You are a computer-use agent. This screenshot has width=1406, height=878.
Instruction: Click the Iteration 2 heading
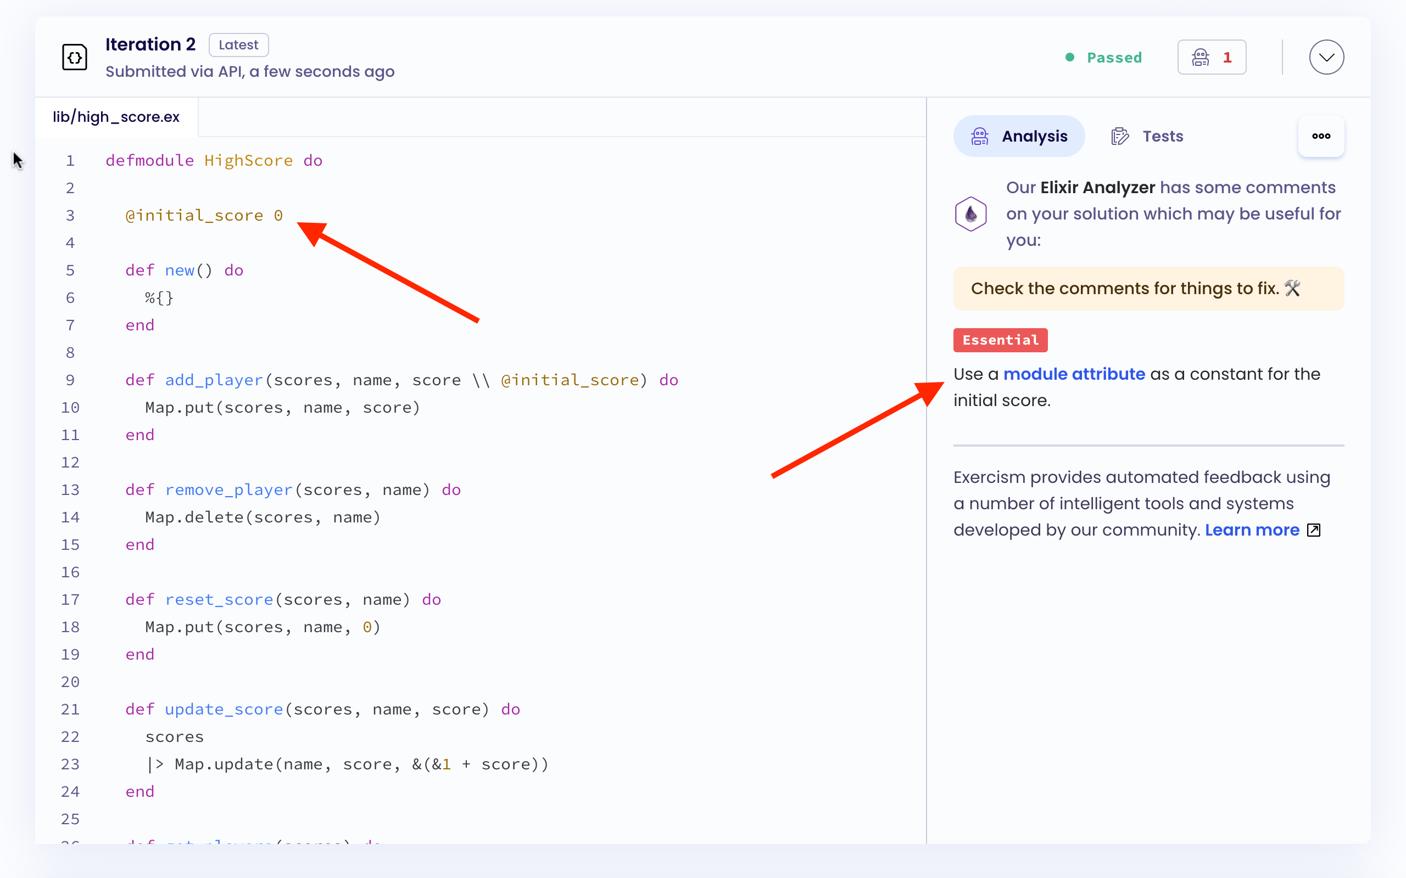[150, 44]
